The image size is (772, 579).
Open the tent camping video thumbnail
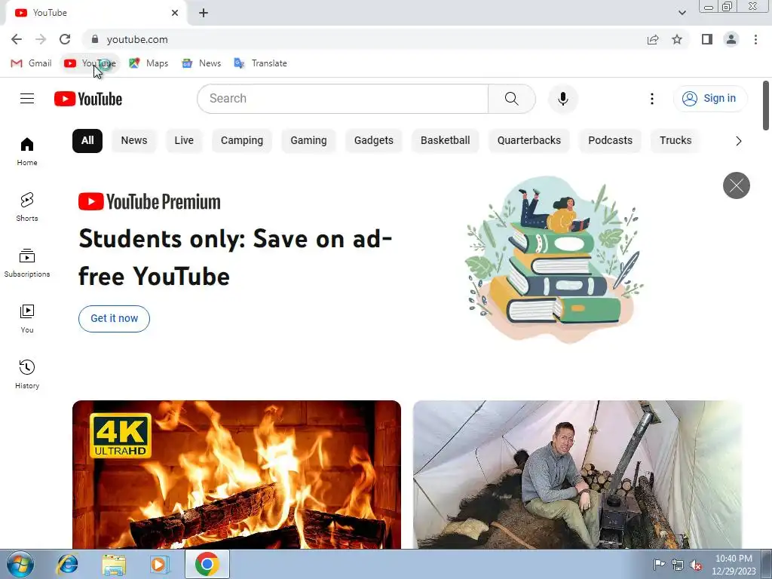coord(577,475)
